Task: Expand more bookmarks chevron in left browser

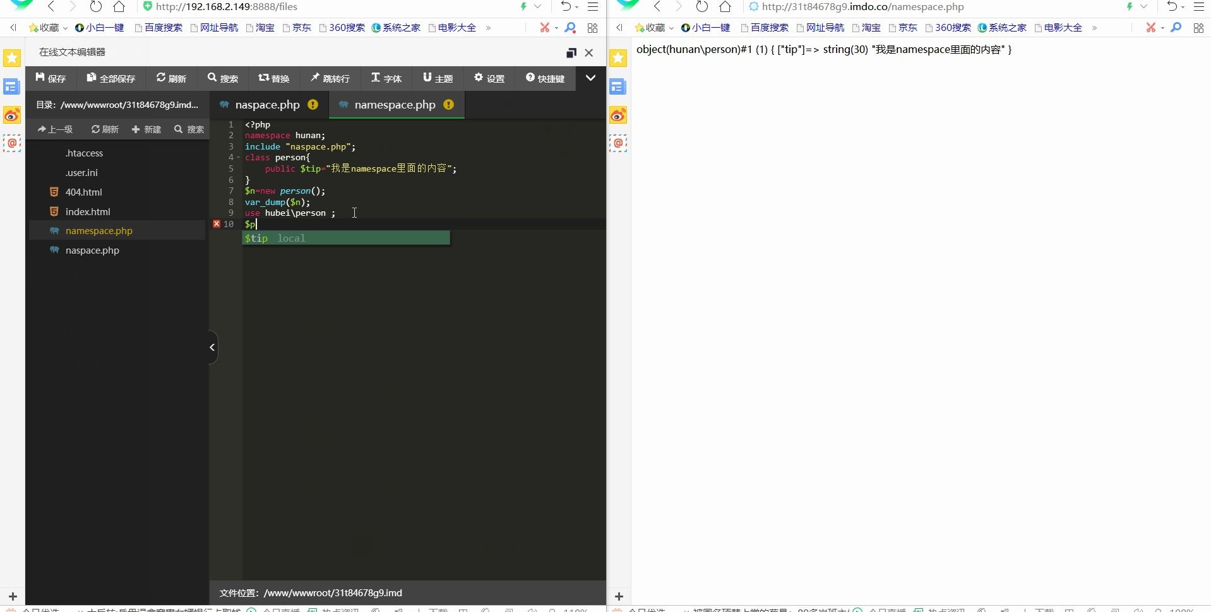Action: [x=488, y=28]
